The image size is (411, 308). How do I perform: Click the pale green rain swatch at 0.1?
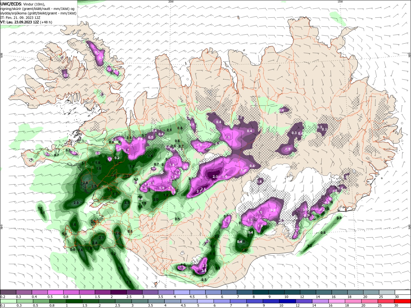pos(8,301)
